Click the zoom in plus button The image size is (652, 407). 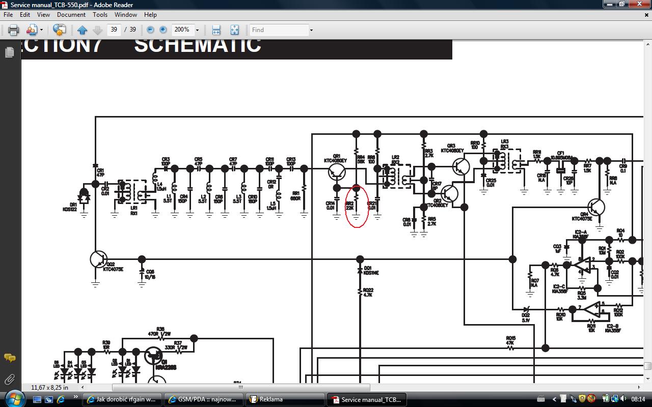click(163, 30)
